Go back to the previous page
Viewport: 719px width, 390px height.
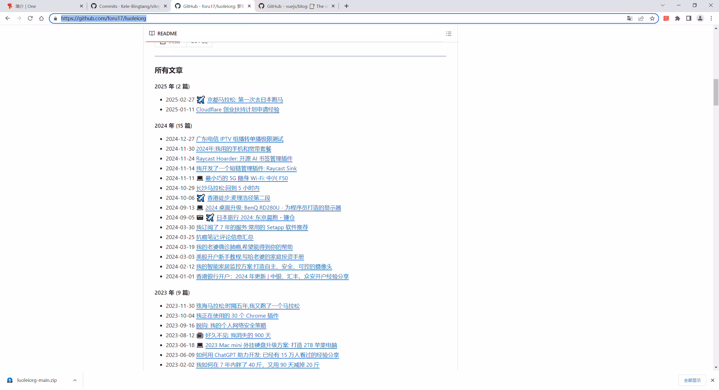coord(8,18)
